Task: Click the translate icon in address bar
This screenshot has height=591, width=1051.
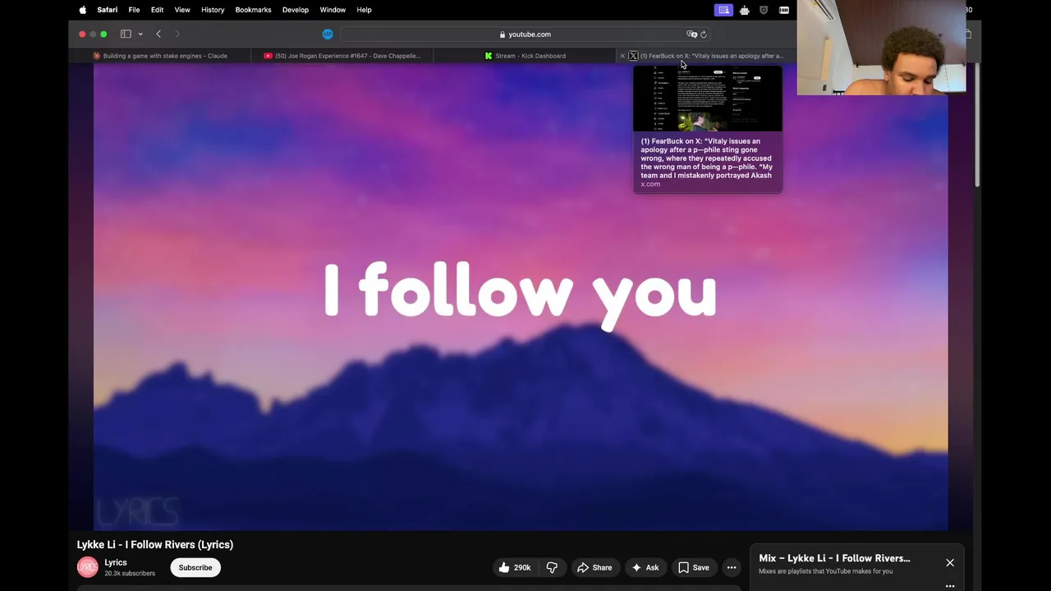Action: 691,34
